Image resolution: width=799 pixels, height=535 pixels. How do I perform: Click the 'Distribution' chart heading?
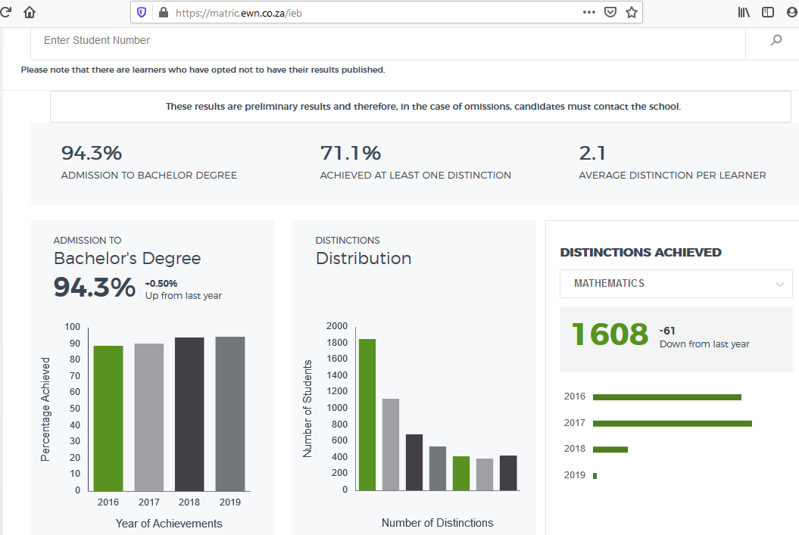click(x=364, y=259)
